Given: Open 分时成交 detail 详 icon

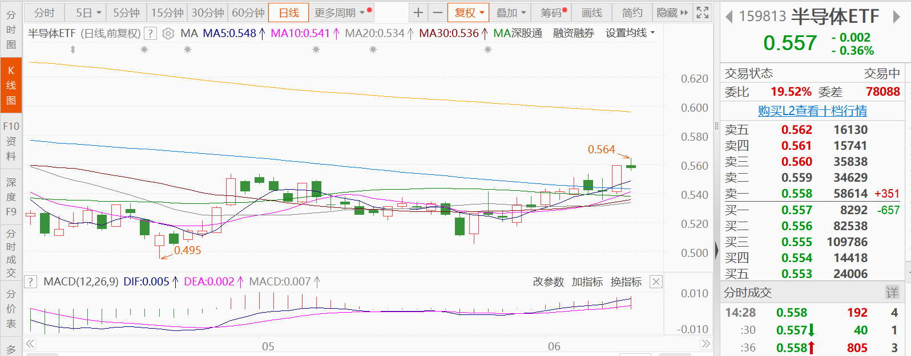Looking at the screenshot, I should (x=892, y=292).
